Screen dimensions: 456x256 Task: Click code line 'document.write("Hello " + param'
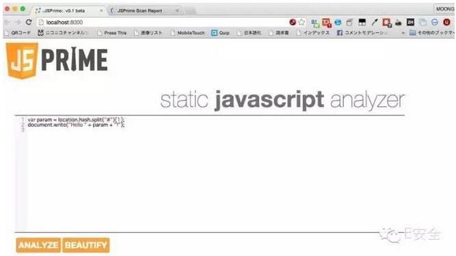click(76, 125)
